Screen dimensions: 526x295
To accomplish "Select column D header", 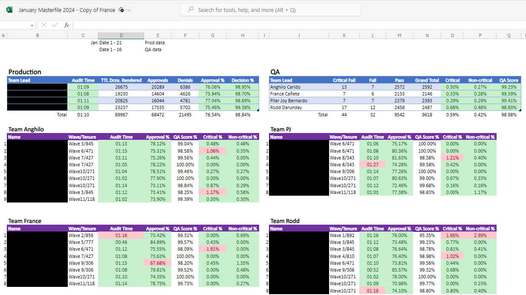I will [121, 35].
